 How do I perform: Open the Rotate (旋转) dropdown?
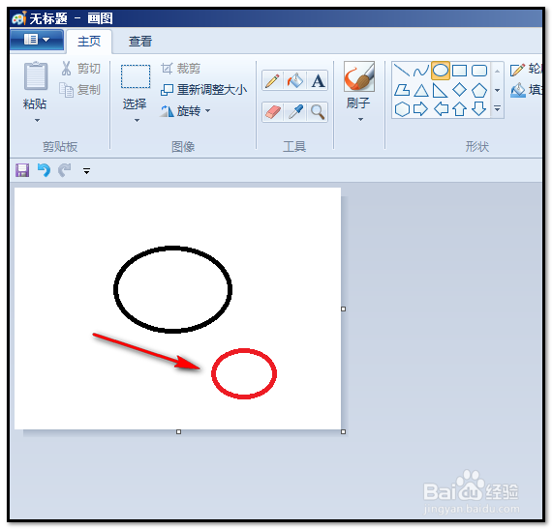coord(186,111)
